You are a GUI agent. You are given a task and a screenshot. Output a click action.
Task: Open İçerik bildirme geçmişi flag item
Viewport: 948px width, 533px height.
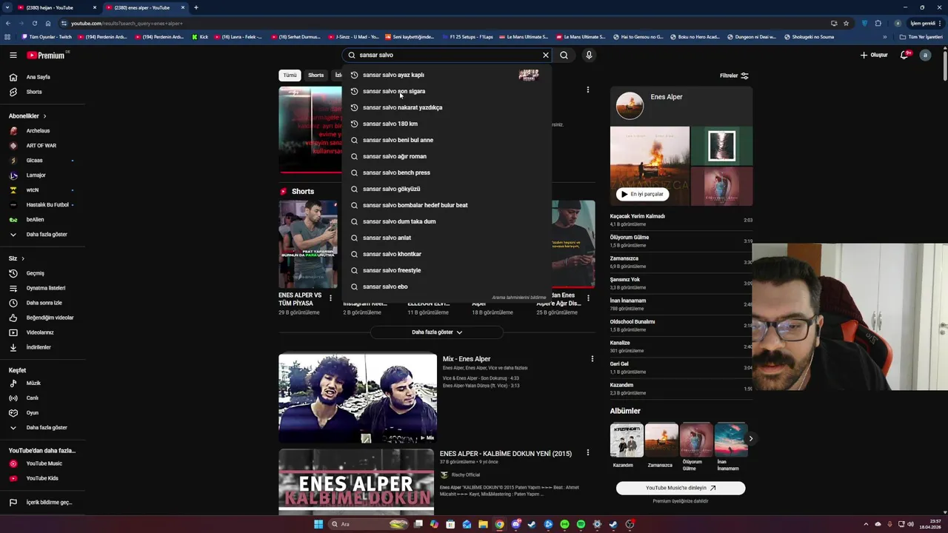click(x=49, y=503)
